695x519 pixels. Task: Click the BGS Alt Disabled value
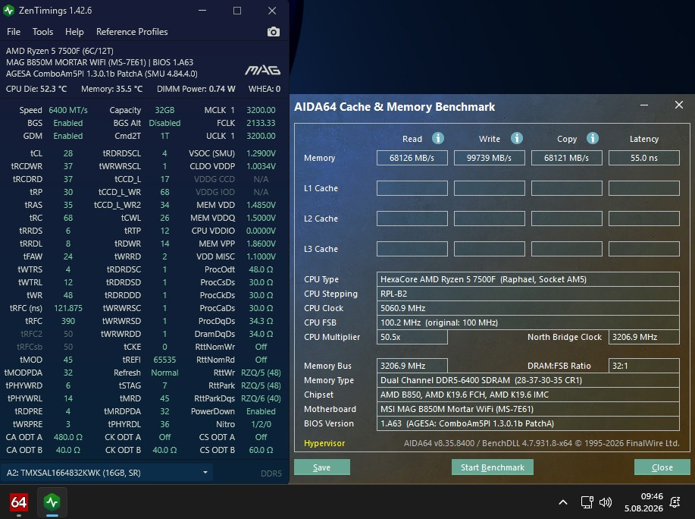pyautogui.click(x=164, y=123)
